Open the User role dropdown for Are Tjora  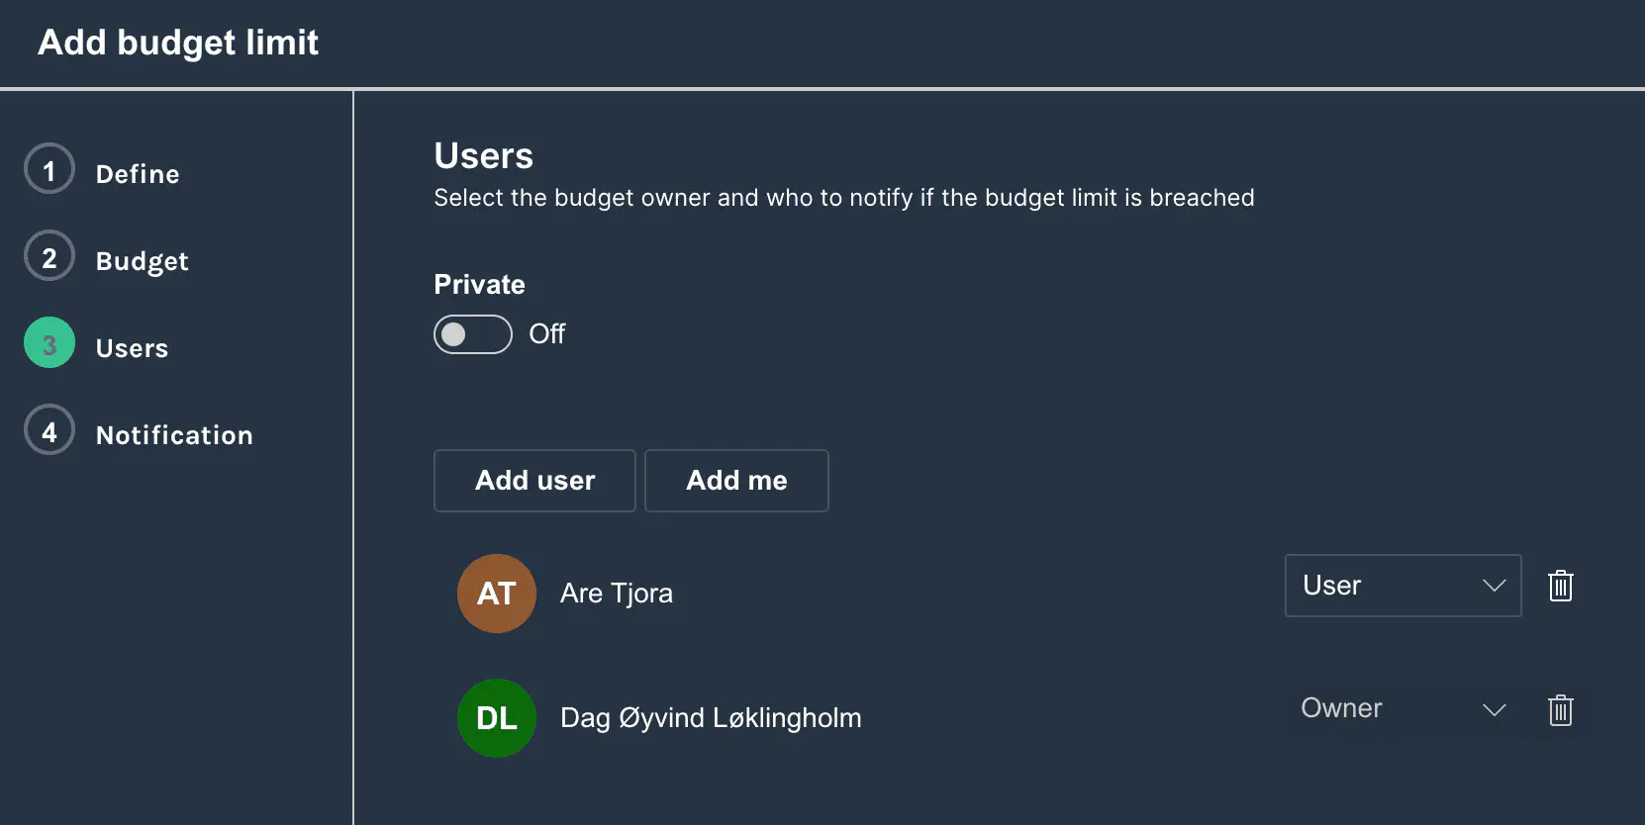point(1402,586)
